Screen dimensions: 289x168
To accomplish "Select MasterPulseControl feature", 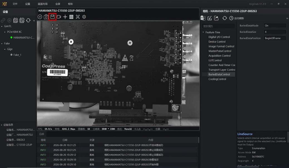I will click(220, 51).
